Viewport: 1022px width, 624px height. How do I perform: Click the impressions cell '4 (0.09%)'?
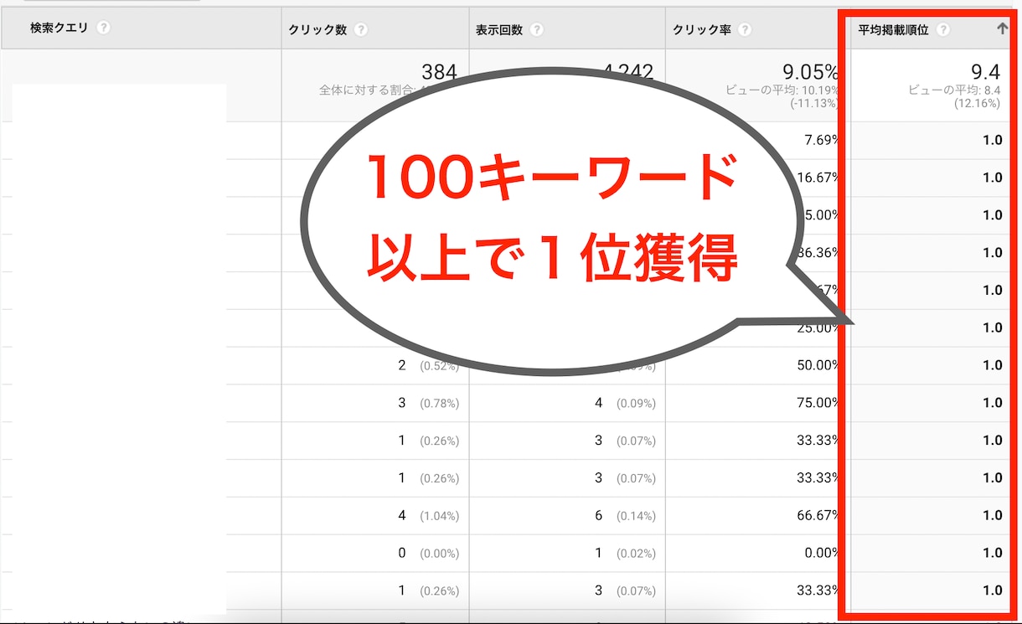(625, 403)
